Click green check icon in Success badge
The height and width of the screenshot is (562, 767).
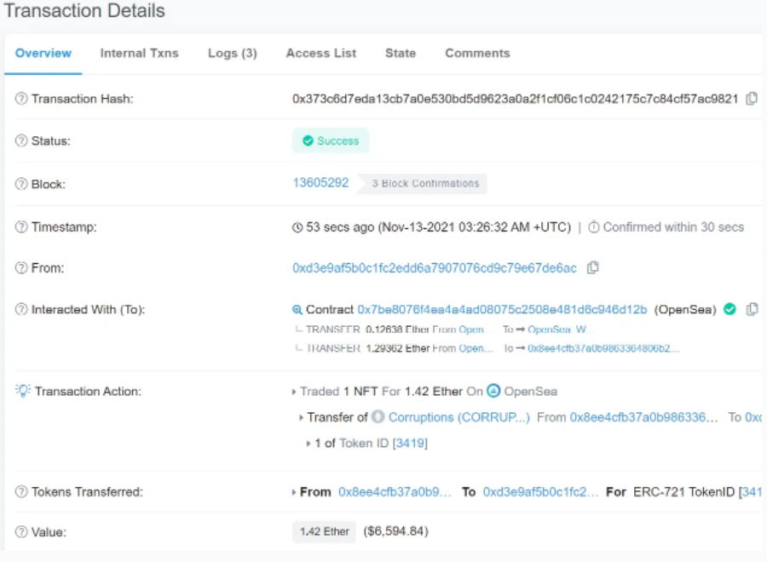tap(308, 140)
